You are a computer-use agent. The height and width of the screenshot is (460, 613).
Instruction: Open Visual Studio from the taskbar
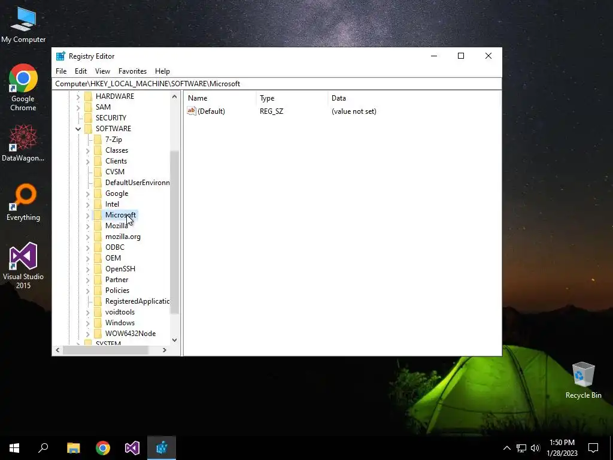click(132, 448)
